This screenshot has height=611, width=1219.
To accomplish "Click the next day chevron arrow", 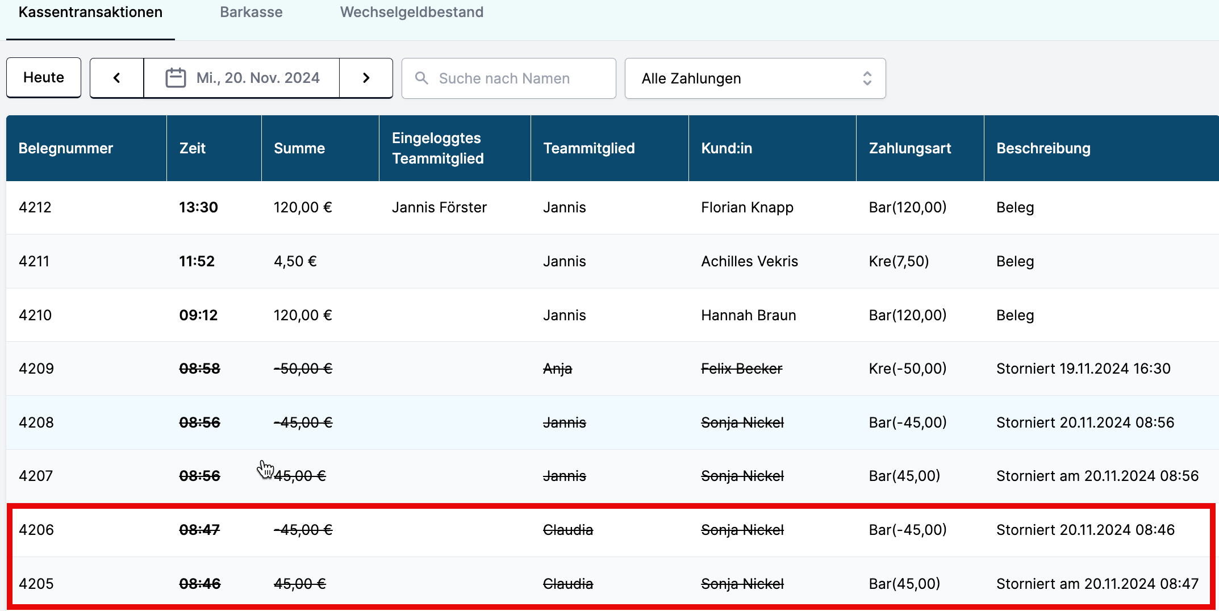I will pyautogui.click(x=366, y=78).
